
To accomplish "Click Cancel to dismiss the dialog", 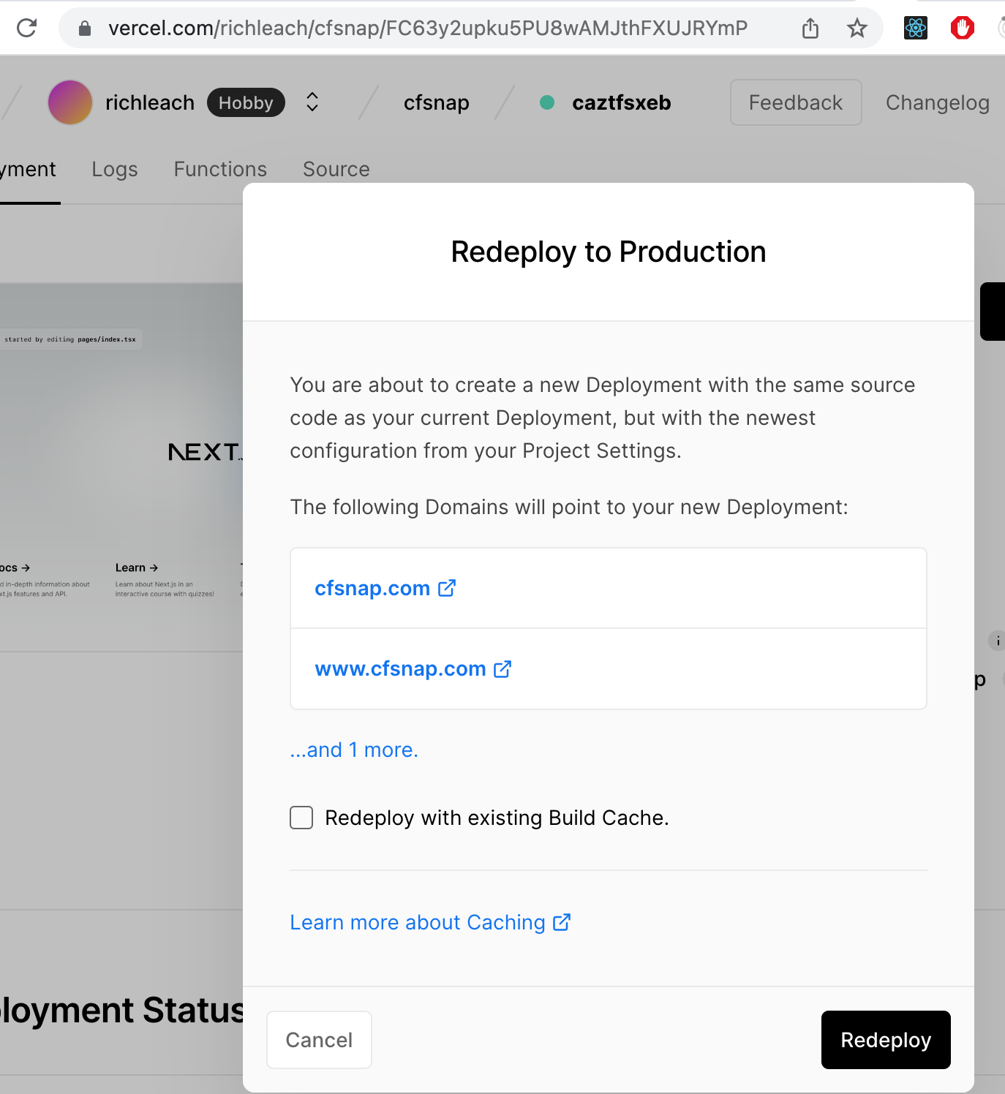I will pos(319,1040).
